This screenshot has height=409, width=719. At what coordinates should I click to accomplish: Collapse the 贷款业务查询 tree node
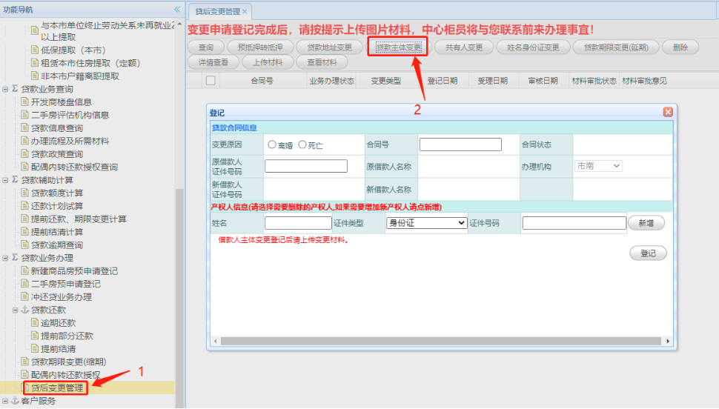(5, 89)
